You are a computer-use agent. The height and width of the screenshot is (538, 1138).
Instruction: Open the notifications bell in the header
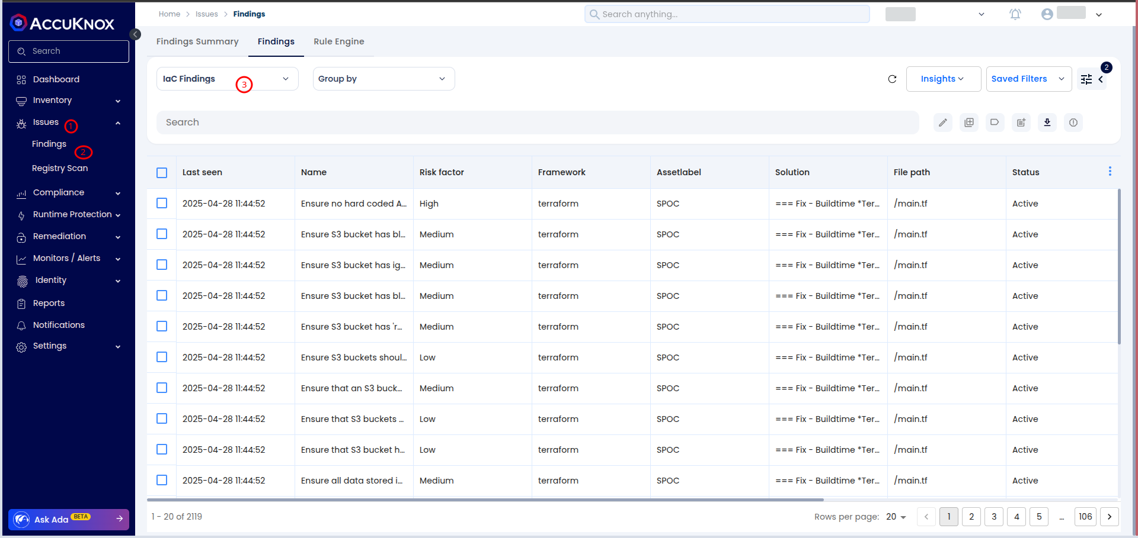pos(1015,14)
